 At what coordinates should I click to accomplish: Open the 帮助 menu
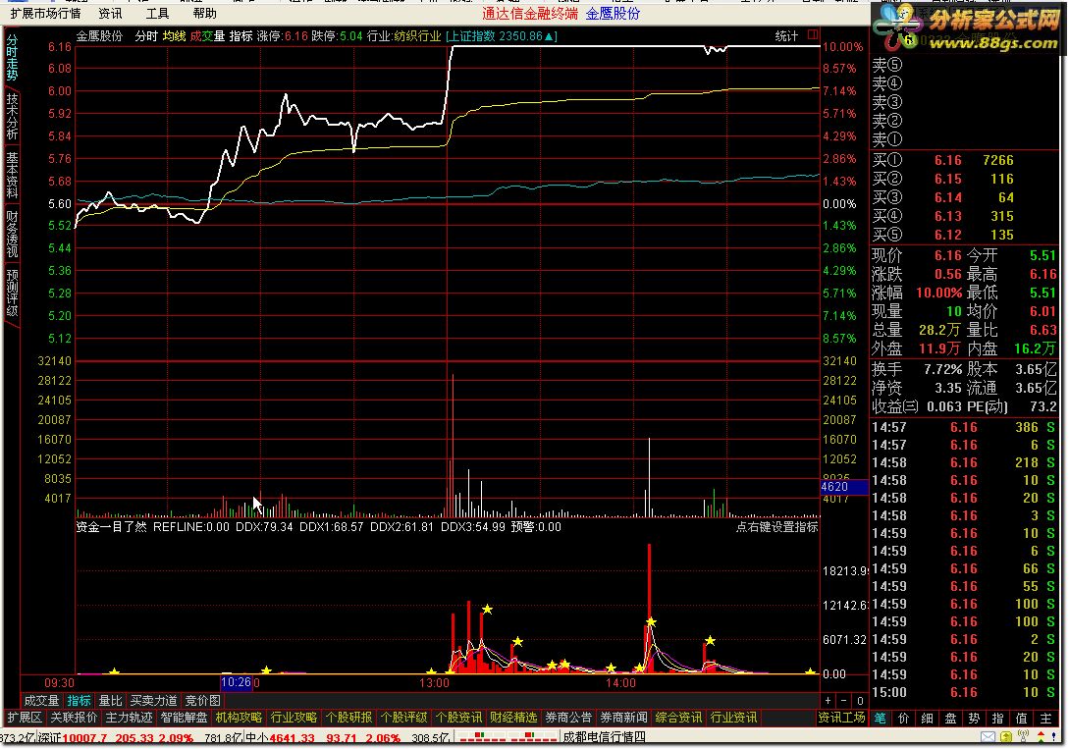[204, 14]
